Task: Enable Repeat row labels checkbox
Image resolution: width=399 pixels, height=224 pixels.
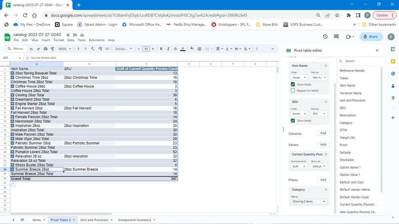Action: point(293,90)
